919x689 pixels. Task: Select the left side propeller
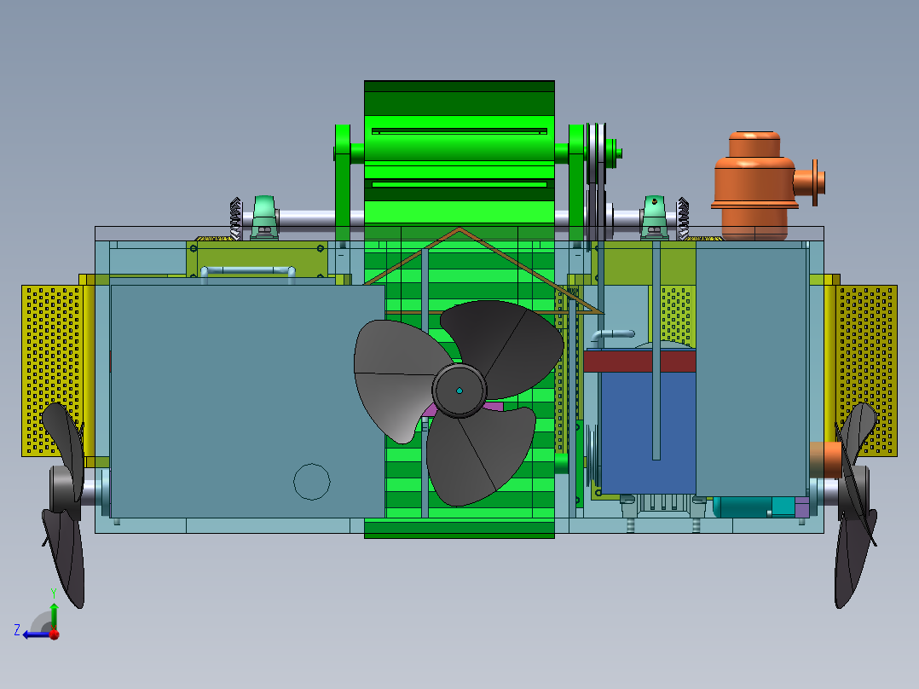pos(63,504)
